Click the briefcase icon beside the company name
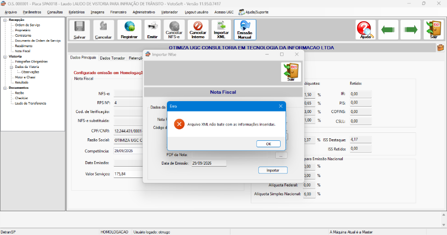This screenshot has height=235, width=447. click(x=441, y=48)
